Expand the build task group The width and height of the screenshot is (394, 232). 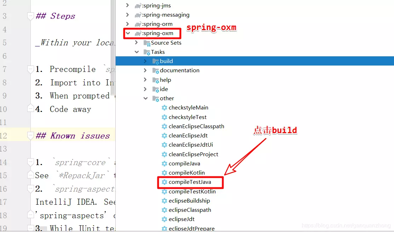[145, 61]
